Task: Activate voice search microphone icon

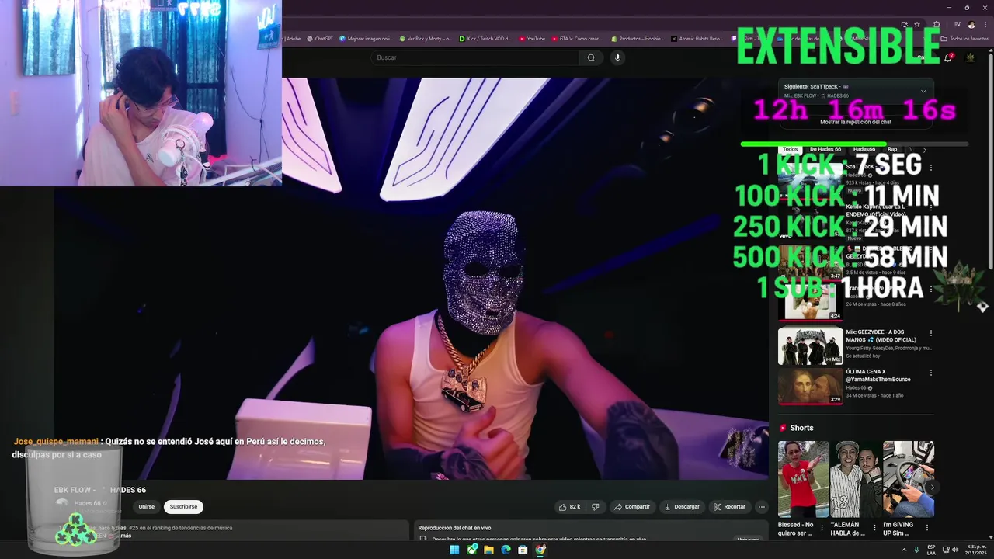Action: (617, 57)
